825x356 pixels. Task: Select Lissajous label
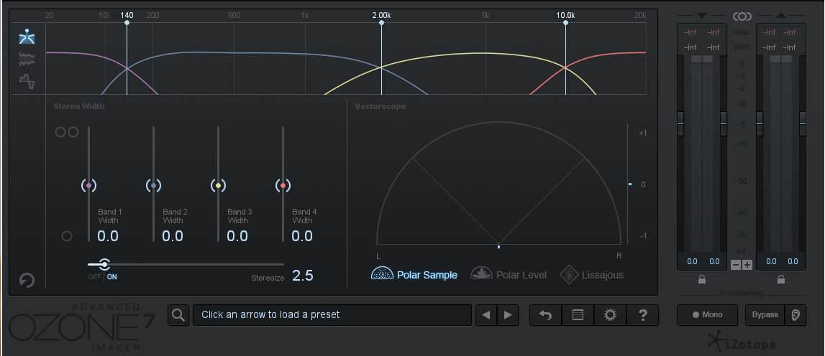coord(603,275)
